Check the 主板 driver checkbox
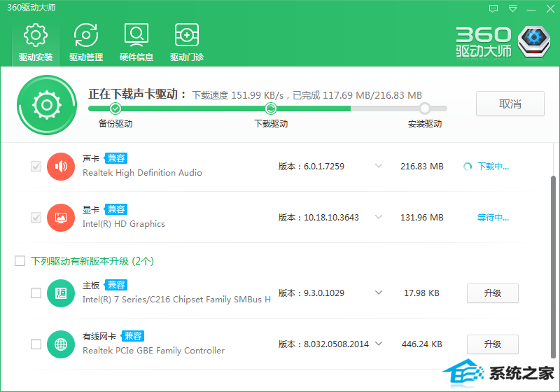This screenshot has height=392, width=560. coord(36,293)
